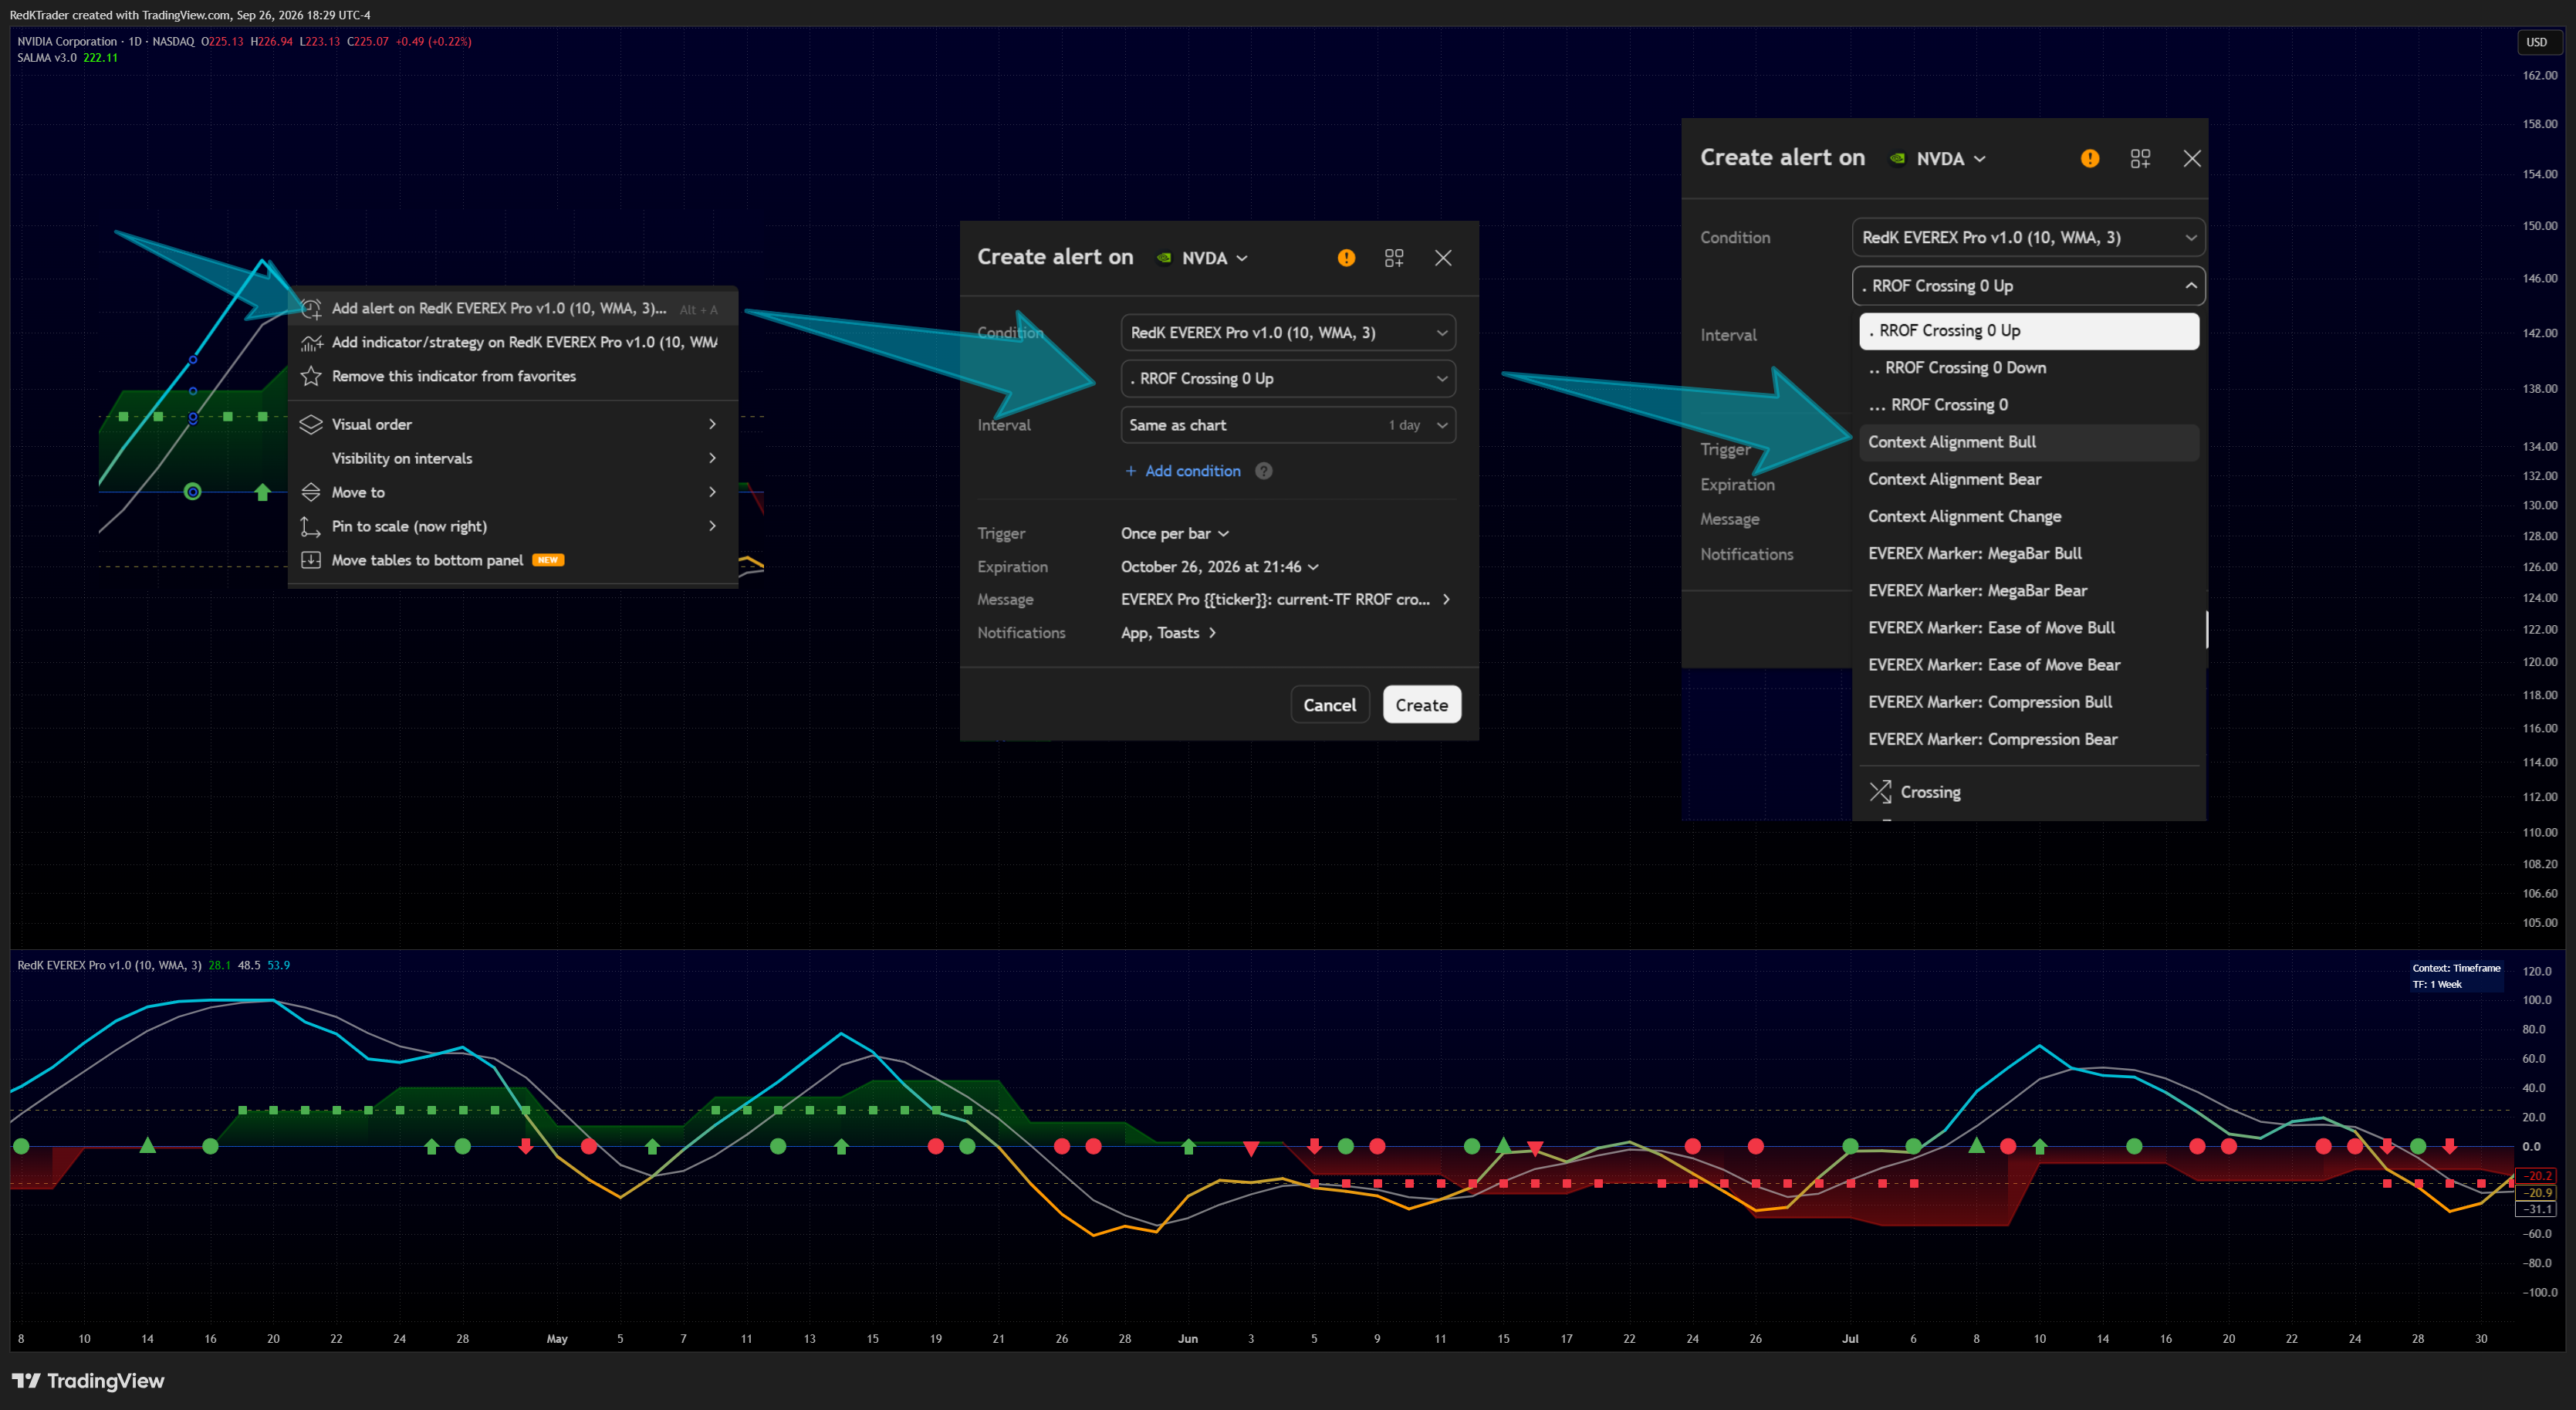The image size is (2576, 1410).
Task: Click RedK EVEREX Pro v1.0 indicator legend title
Action: point(109,966)
